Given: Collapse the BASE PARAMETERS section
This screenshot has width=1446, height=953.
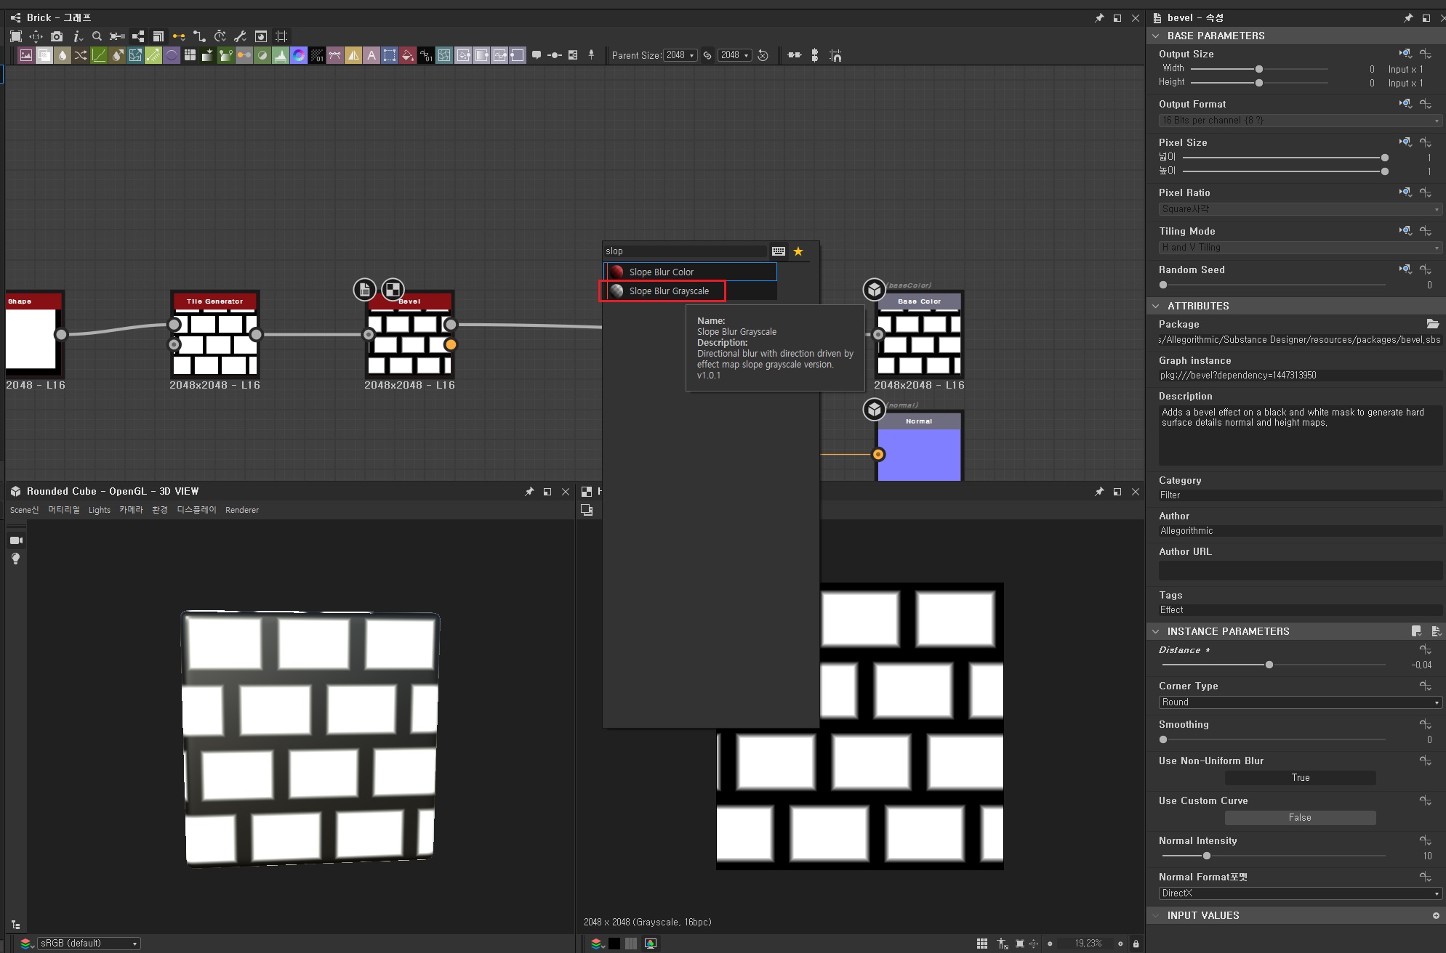Looking at the screenshot, I should 1156,36.
